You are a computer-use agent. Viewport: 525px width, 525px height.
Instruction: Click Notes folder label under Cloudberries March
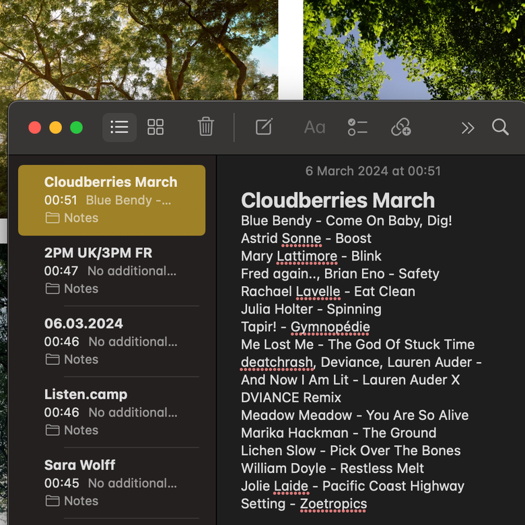tap(81, 218)
